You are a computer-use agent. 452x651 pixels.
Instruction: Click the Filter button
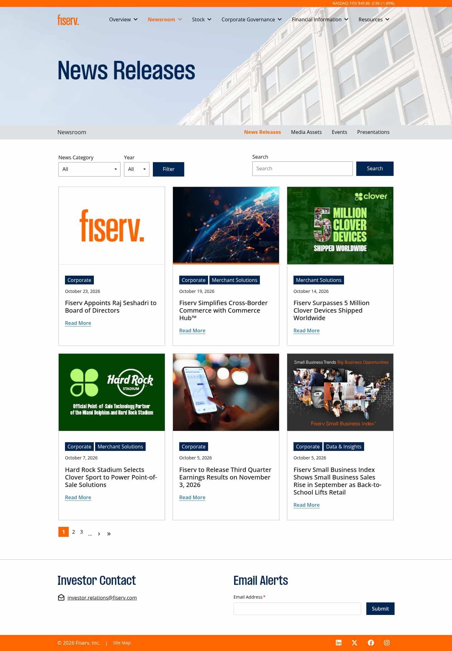tap(169, 169)
